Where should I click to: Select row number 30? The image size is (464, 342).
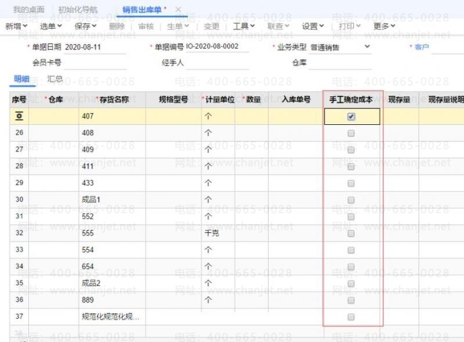[19, 200]
